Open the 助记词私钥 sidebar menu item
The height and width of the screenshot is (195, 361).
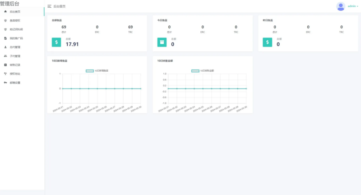tap(16, 29)
